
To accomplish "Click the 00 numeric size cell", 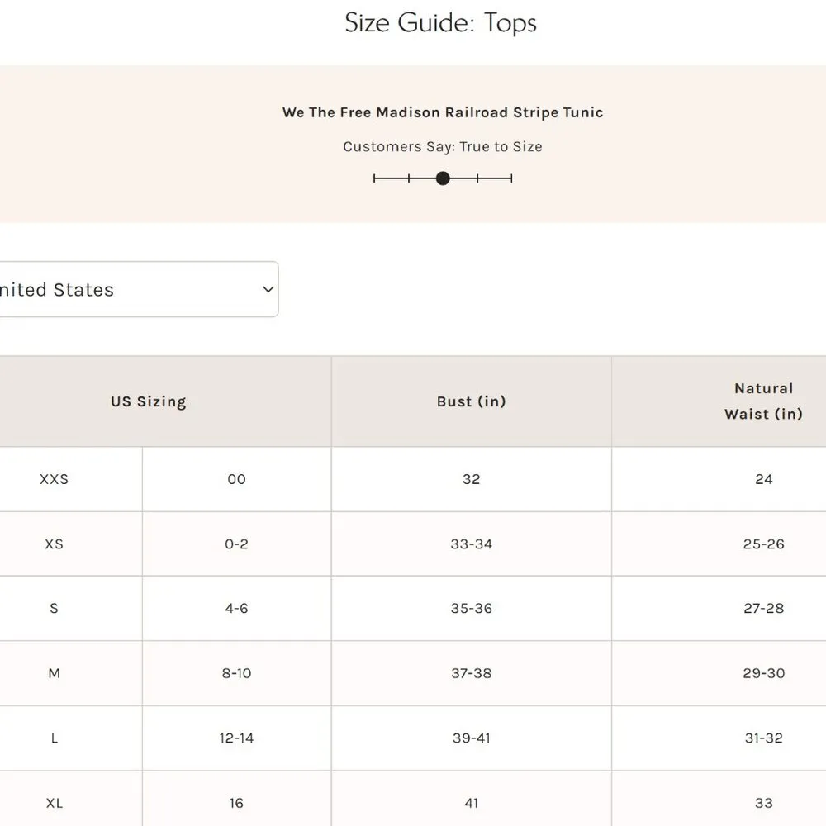I will click(236, 479).
